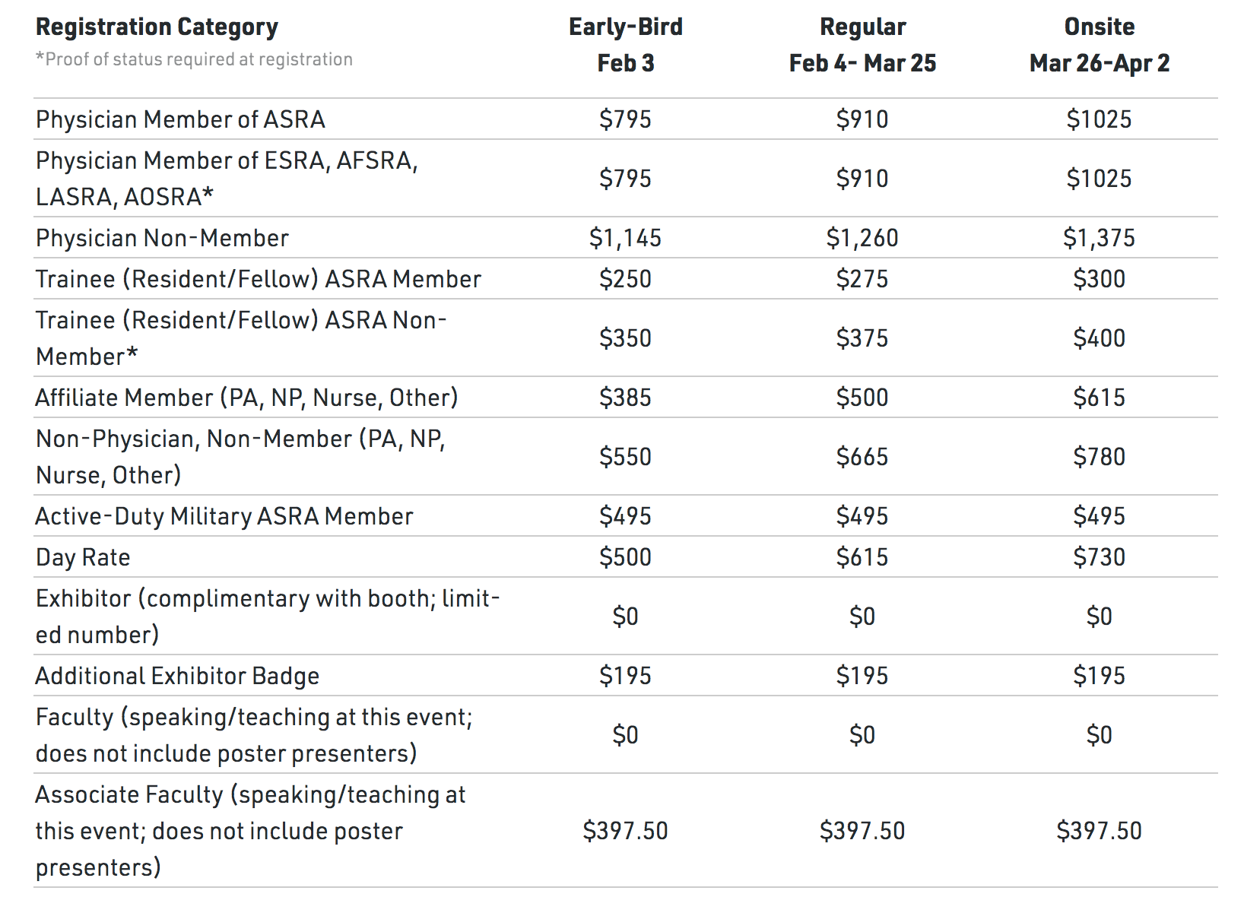This screenshot has height=897, width=1244.
Task: Select the $1,375 Physician Non-Member onsite price
Action: (1099, 238)
